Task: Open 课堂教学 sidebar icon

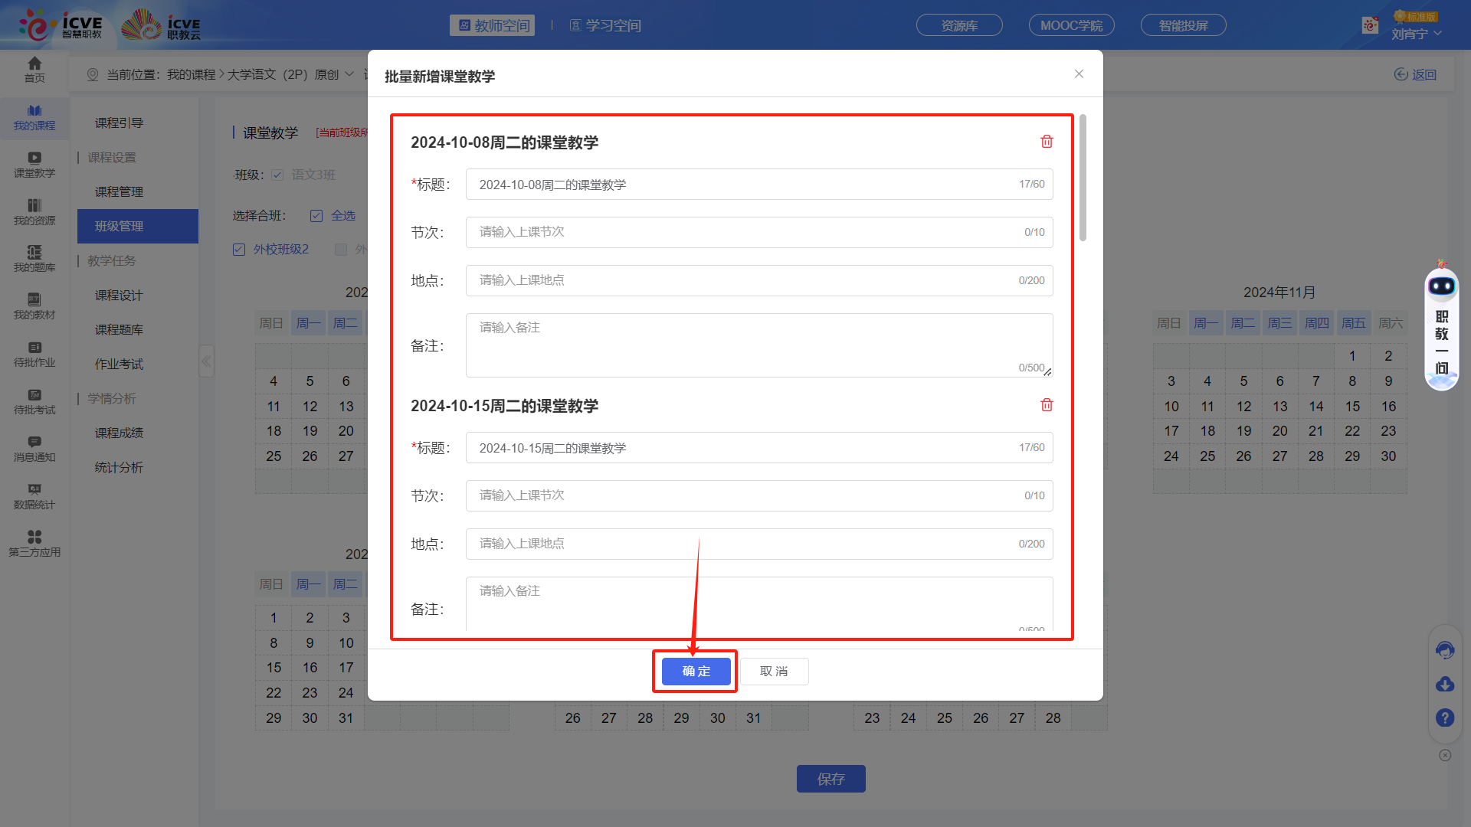Action: (x=34, y=165)
